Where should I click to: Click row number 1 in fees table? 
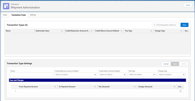(15, 91)
